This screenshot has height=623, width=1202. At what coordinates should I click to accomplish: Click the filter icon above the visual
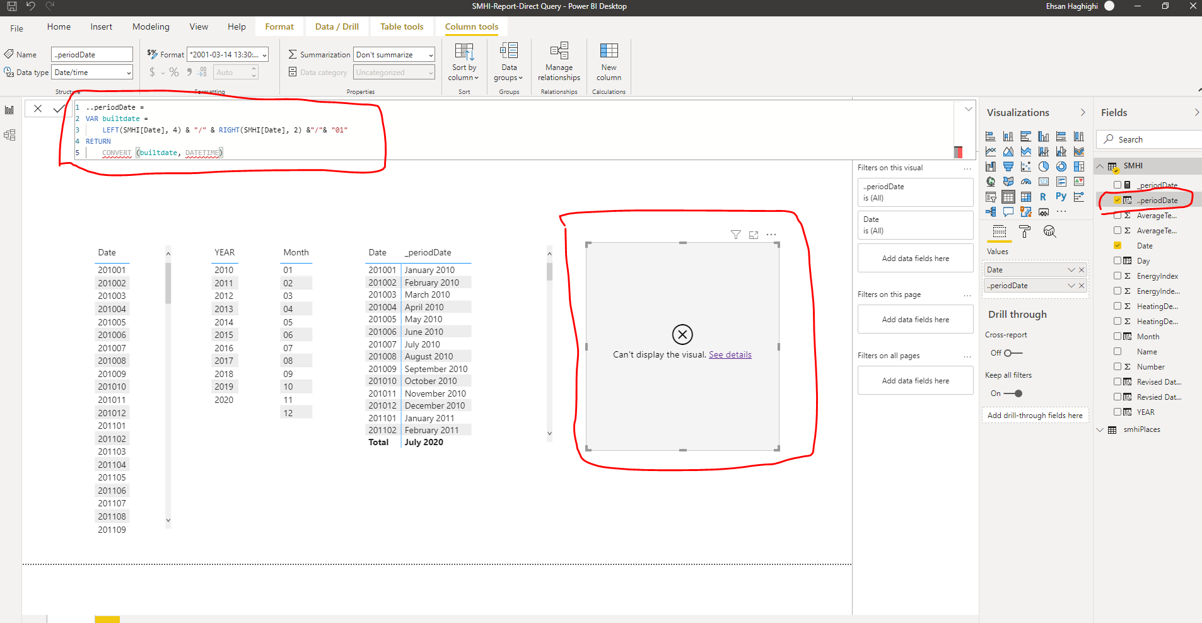(x=735, y=235)
